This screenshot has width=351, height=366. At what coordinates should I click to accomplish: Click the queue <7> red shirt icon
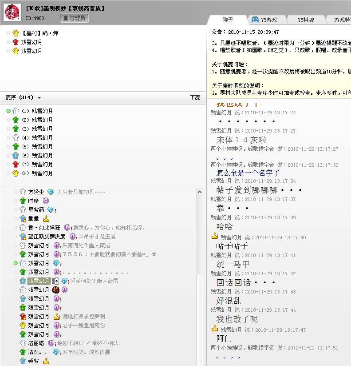[16, 165]
